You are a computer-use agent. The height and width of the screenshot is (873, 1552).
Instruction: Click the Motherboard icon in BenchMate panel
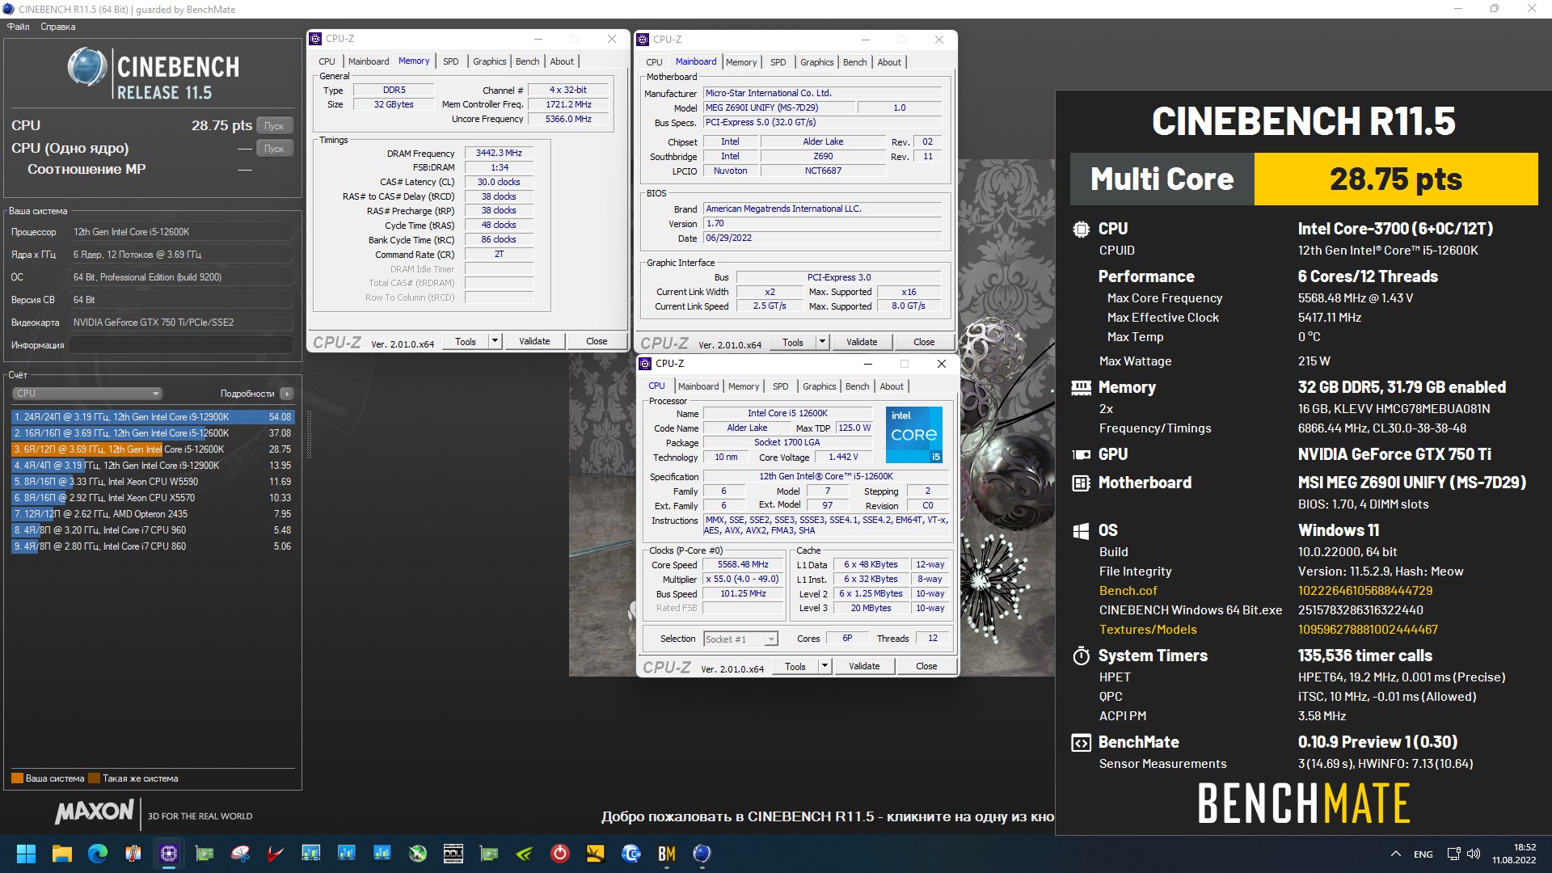[1081, 483]
